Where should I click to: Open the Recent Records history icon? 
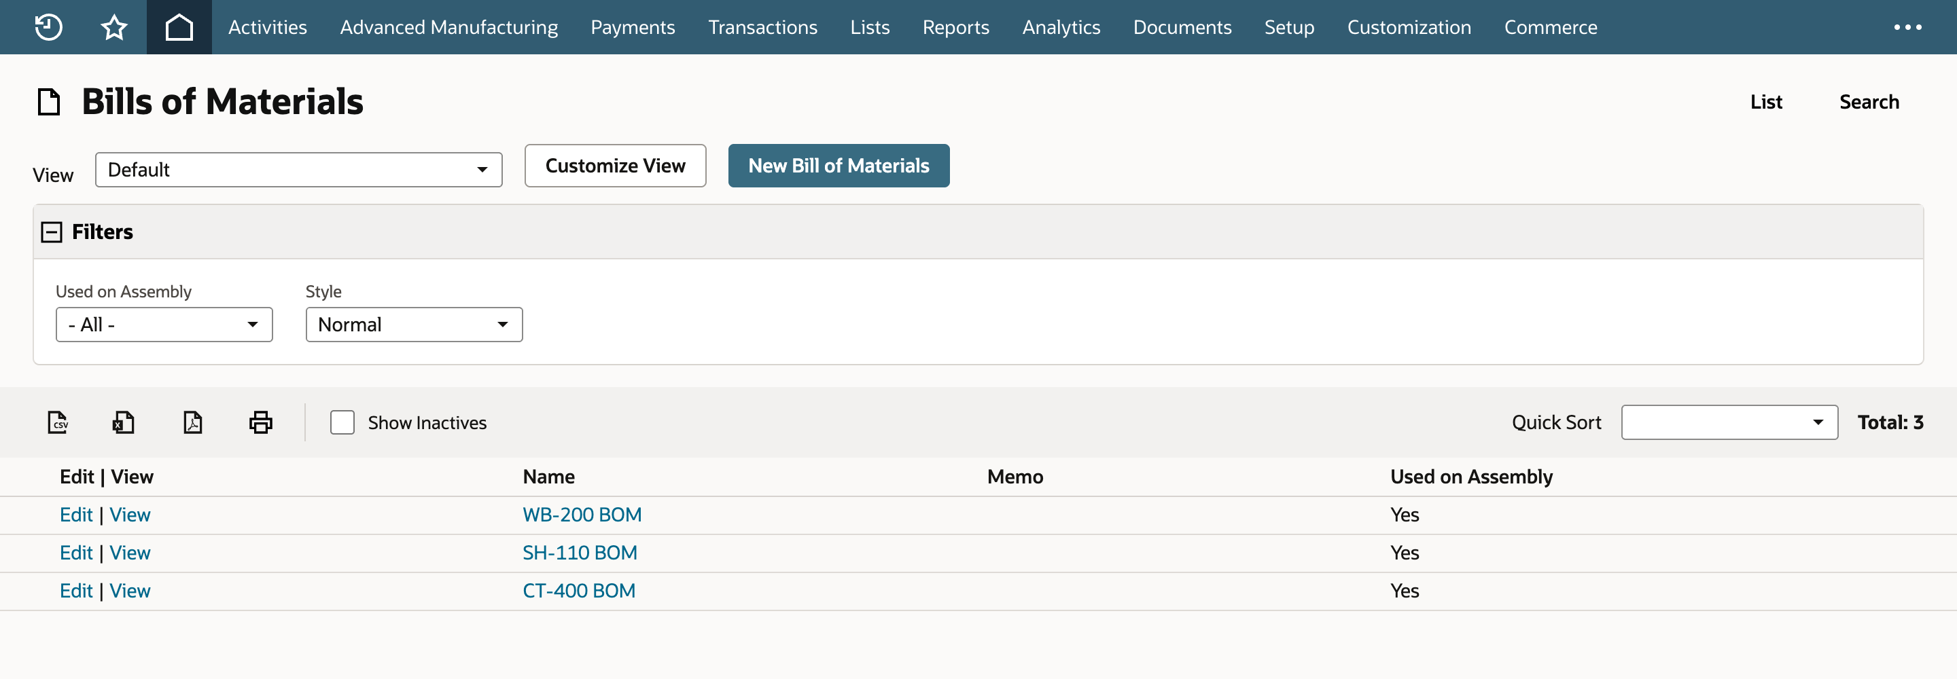coord(49,27)
